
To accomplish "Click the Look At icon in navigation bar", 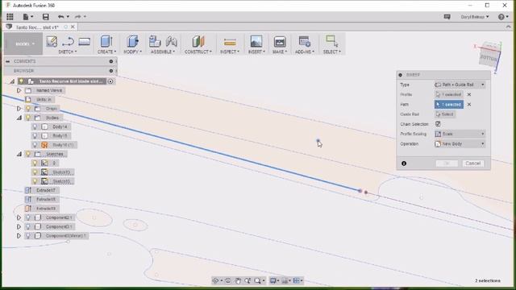I will click(227, 280).
